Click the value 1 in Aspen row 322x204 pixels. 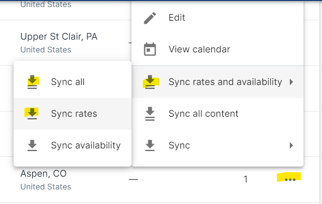pos(246,179)
